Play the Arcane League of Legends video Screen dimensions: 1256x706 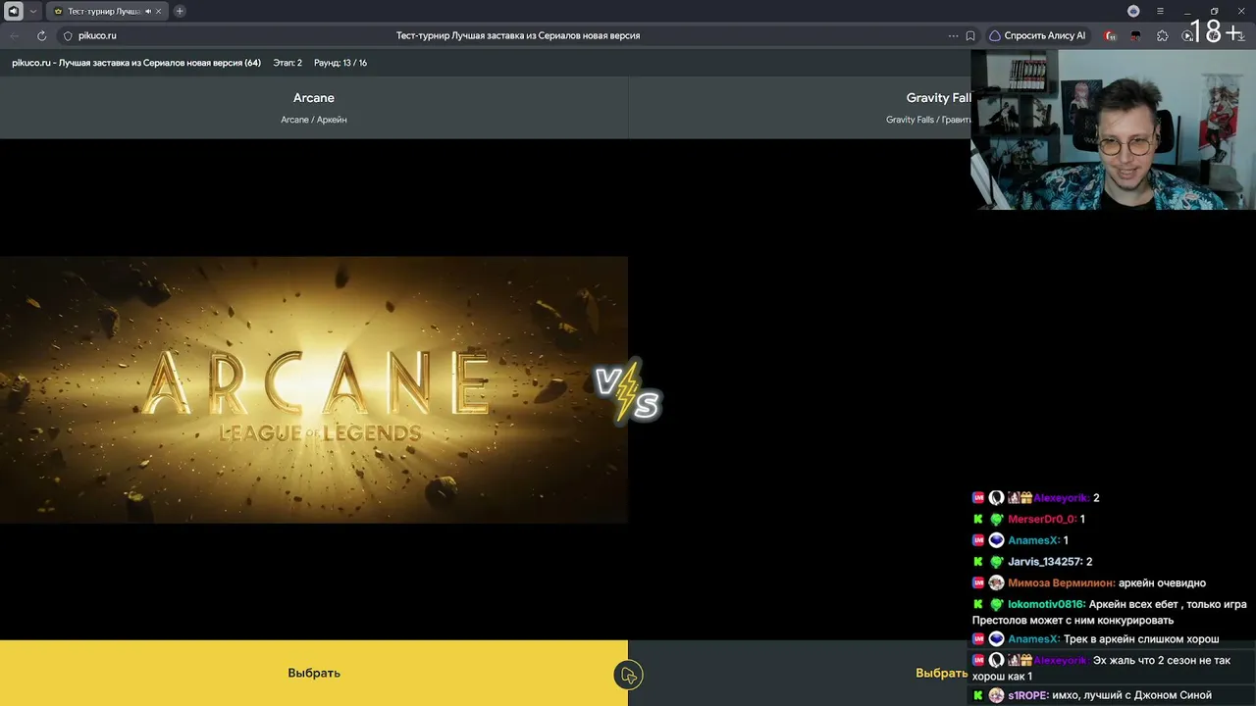pyautogui.click(x=314, y=389)
